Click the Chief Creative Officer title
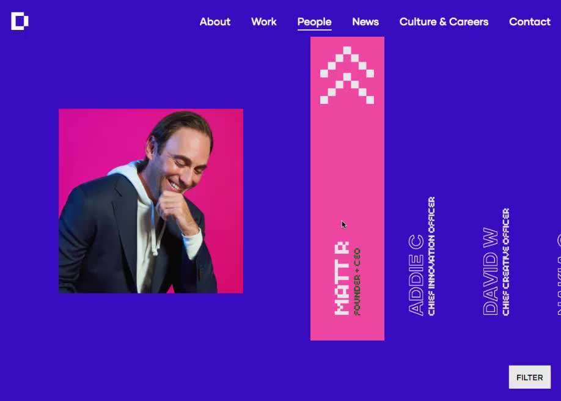Viewport: 561px width, 401px height. coord(505,262)
